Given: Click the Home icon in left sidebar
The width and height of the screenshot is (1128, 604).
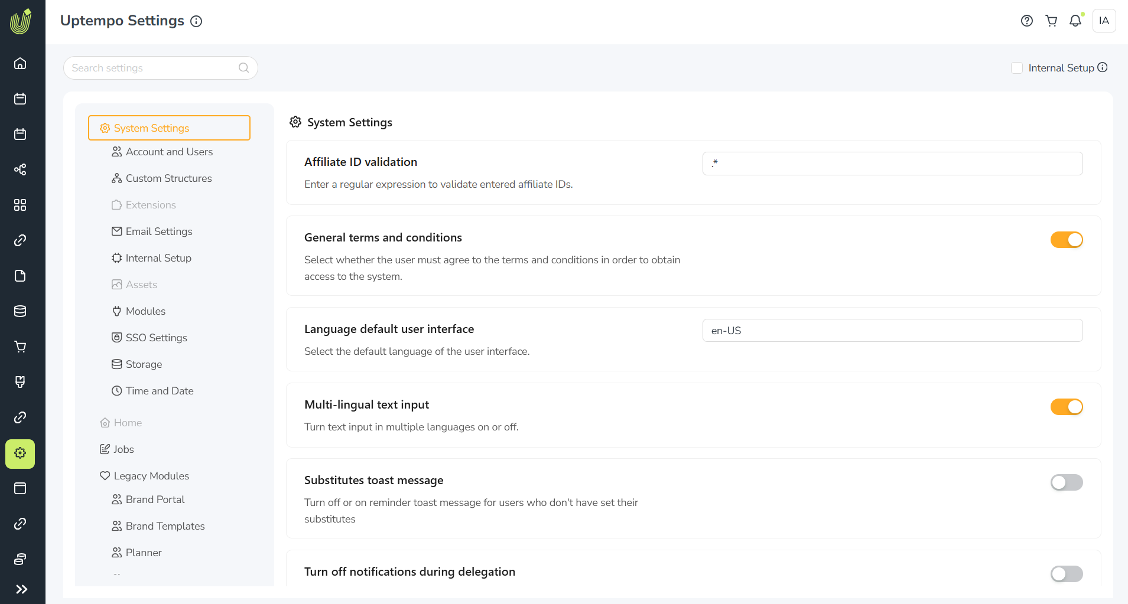Looking at the screenshot, I should tap(20, 63).
